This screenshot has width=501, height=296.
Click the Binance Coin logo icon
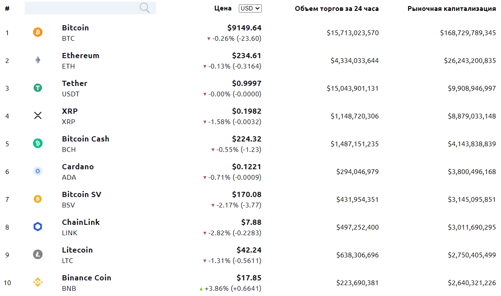[x=38, y=282]
